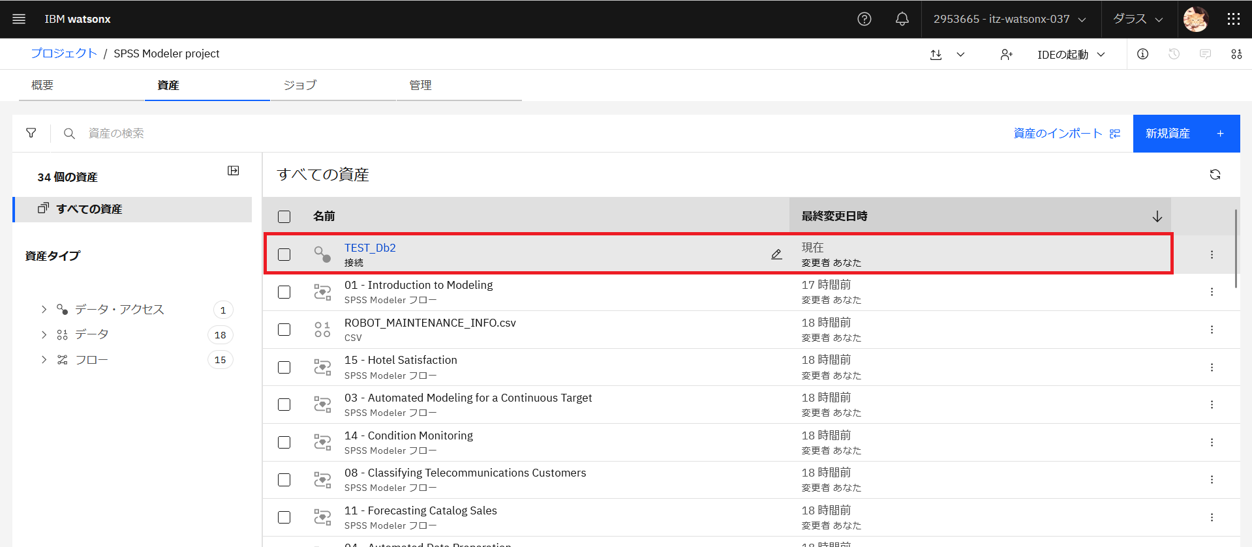The width and height of the screenshot is (1252, 547).
Task: Click the search magnifier icon
Action: 69,134
